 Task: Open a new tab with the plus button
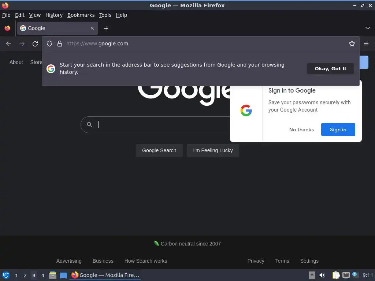(106, 29)
